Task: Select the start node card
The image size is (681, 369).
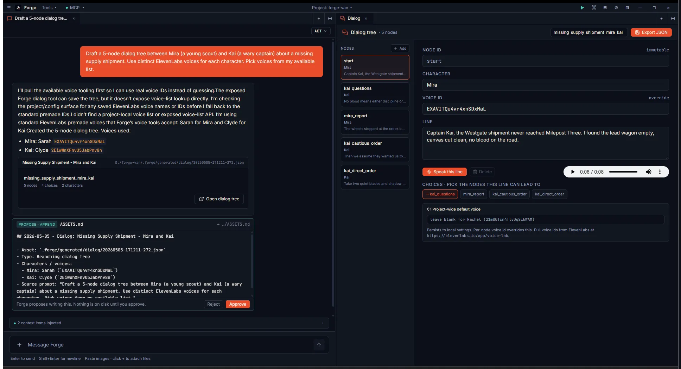Action: click(375, 67)
